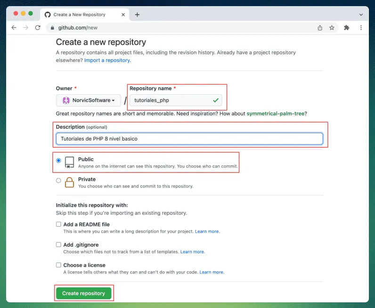
Task: Click the Repository name field tutoriales_php
Action: (176, 100)
